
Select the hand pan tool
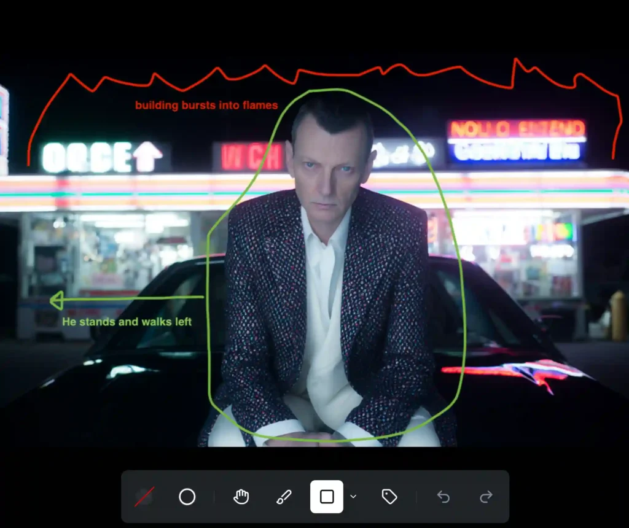coord(241,497)
